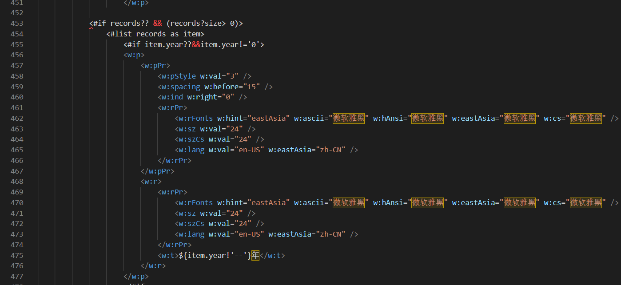Click the highlighted 年 character on line 475
This screenshot has height=285, width=621.
255,255
